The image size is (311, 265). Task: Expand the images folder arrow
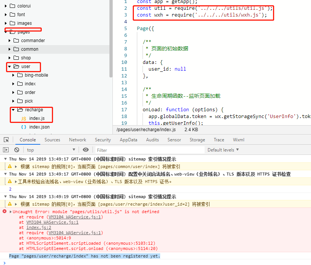(x=6, y=23)
